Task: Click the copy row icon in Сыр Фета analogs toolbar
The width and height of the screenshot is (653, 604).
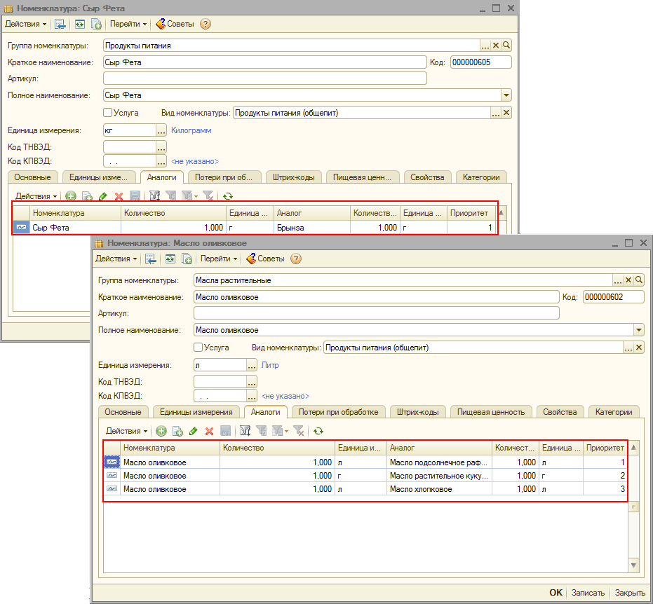Action: [87, 196]
